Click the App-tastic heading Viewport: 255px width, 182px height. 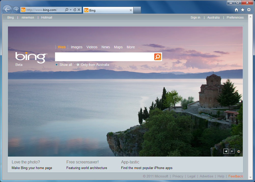coord(130,162)
